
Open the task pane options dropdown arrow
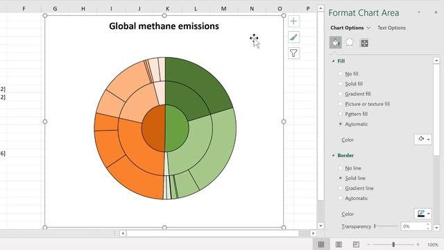click(x=419, y=12)
